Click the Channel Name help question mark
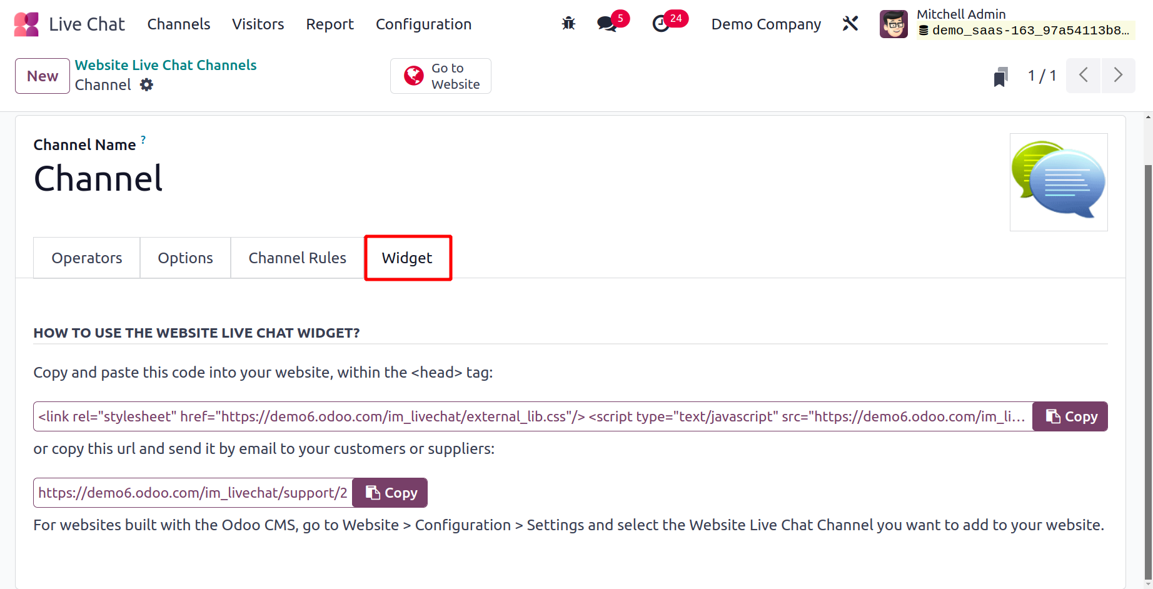Screen dimensions: 1153x589 [x=143, y=140]
